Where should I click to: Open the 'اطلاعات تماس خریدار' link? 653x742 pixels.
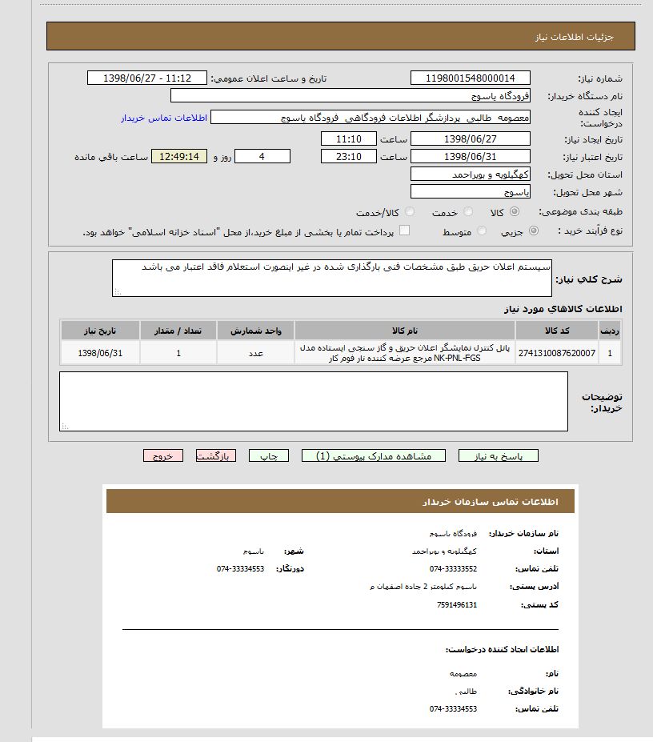(x=164, y=118)
